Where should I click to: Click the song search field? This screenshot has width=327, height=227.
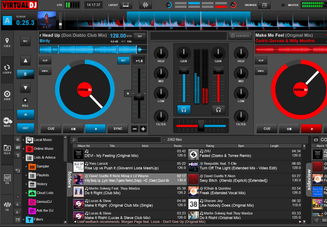[x=119, y=139]
